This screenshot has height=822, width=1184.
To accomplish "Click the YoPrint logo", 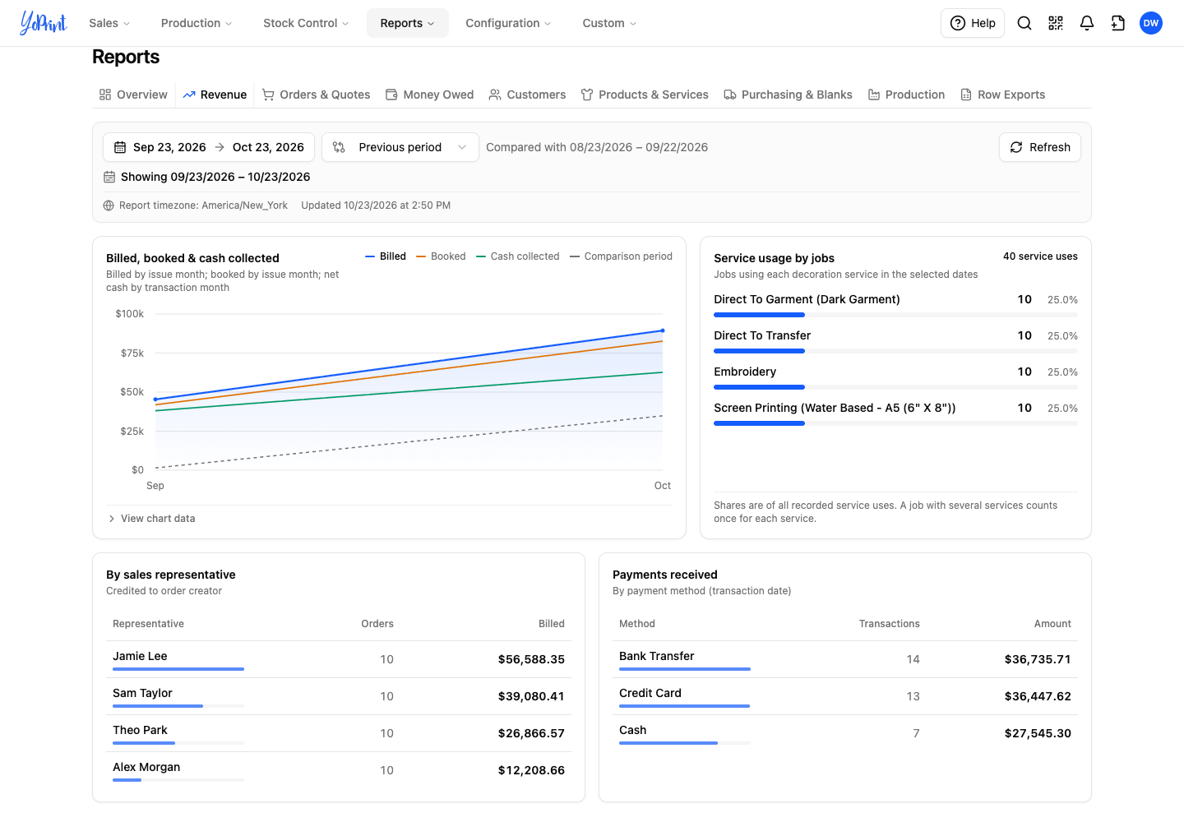I will pyautogui.click(x=44, y=23).
